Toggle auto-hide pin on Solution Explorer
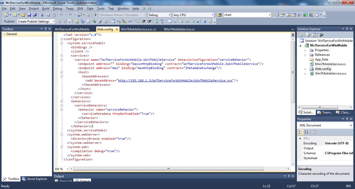This screenshot has width=355, height=189. tap(347, 29)
